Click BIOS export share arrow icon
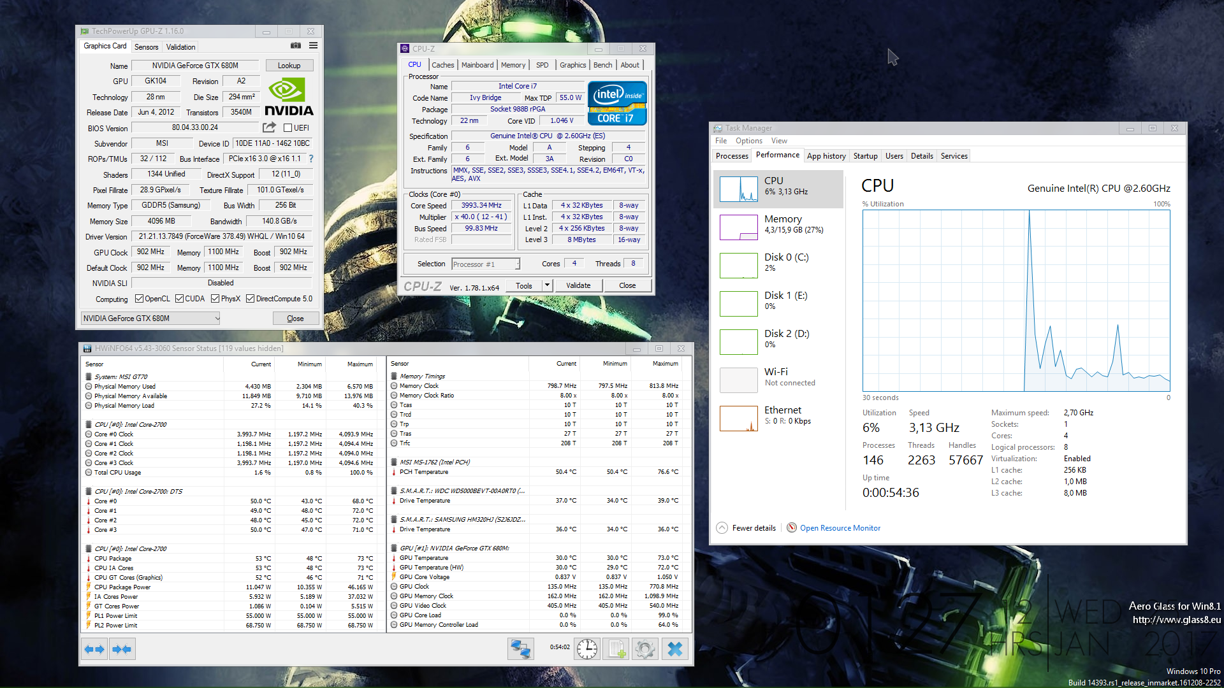The image size is (1224, 688). point(269,127)
